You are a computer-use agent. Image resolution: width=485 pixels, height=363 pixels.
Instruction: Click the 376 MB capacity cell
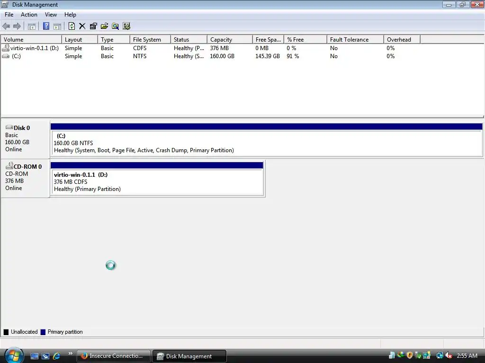(219, 48)
